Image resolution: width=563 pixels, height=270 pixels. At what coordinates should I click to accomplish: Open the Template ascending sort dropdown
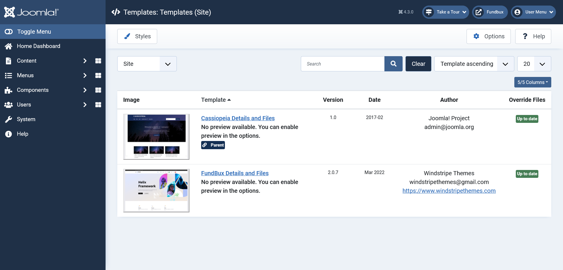coord(474,64)
